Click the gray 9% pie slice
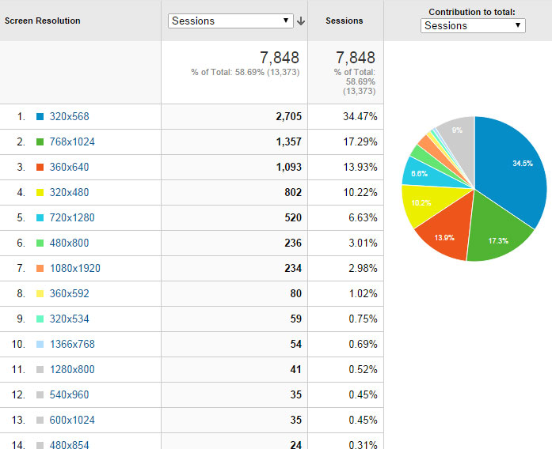This screenshot has width=552, height=449. [x=457, y=134]
